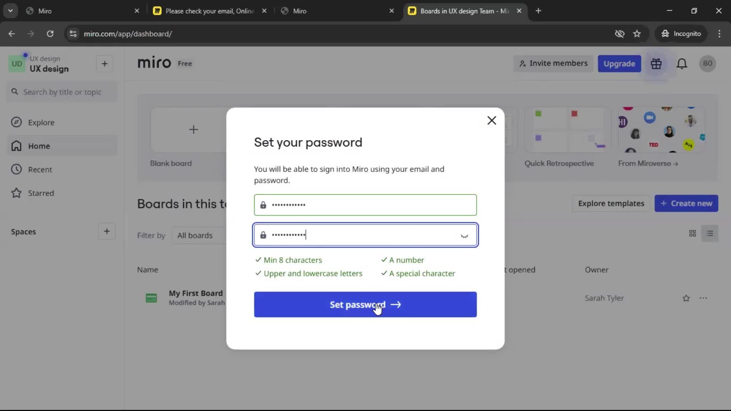Viewport: 731px width, 411px height.
Task: Click the Free plan label
Action: point(185,64)
